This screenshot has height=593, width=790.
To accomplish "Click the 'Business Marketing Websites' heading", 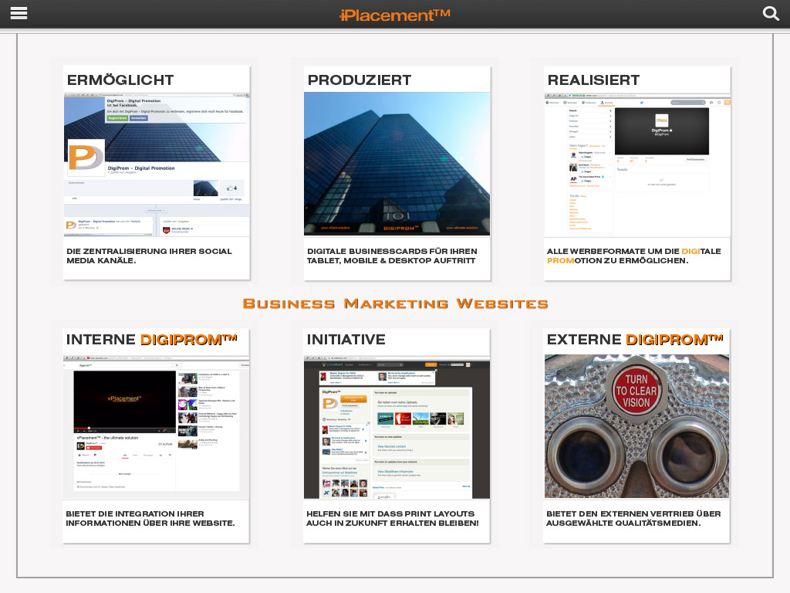I will tap(395, 303).
